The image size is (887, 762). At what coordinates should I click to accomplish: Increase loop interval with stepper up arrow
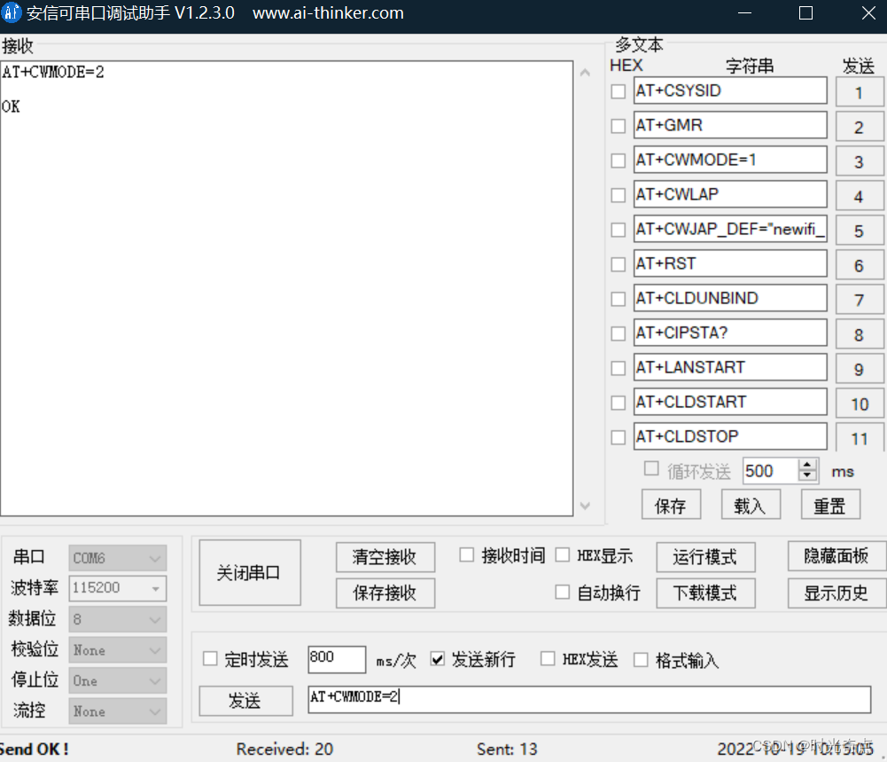point(808,465)
